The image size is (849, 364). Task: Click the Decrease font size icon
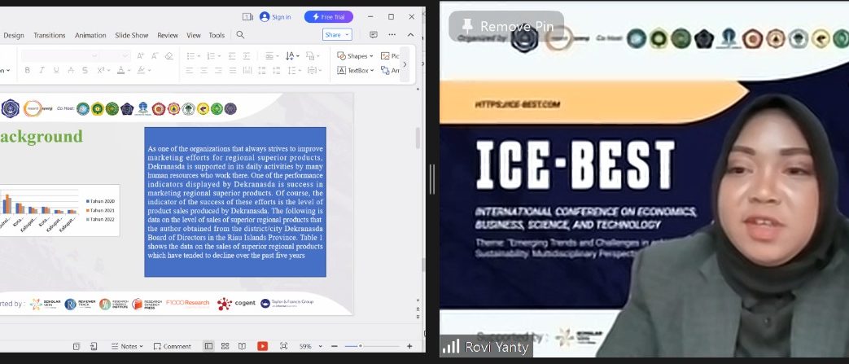155,56
